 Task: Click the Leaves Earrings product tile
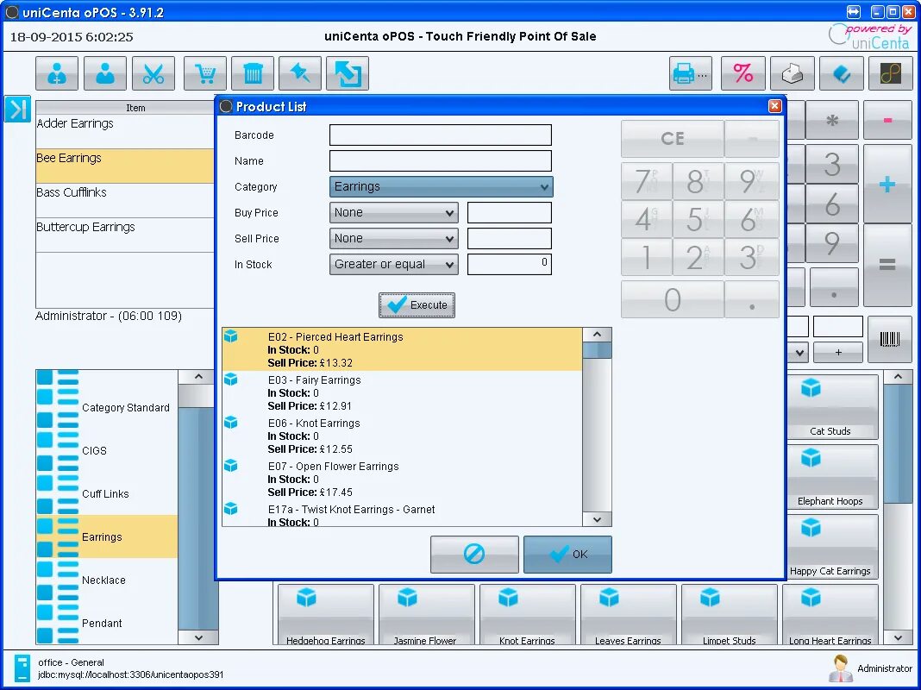click(x=629, y=615)
